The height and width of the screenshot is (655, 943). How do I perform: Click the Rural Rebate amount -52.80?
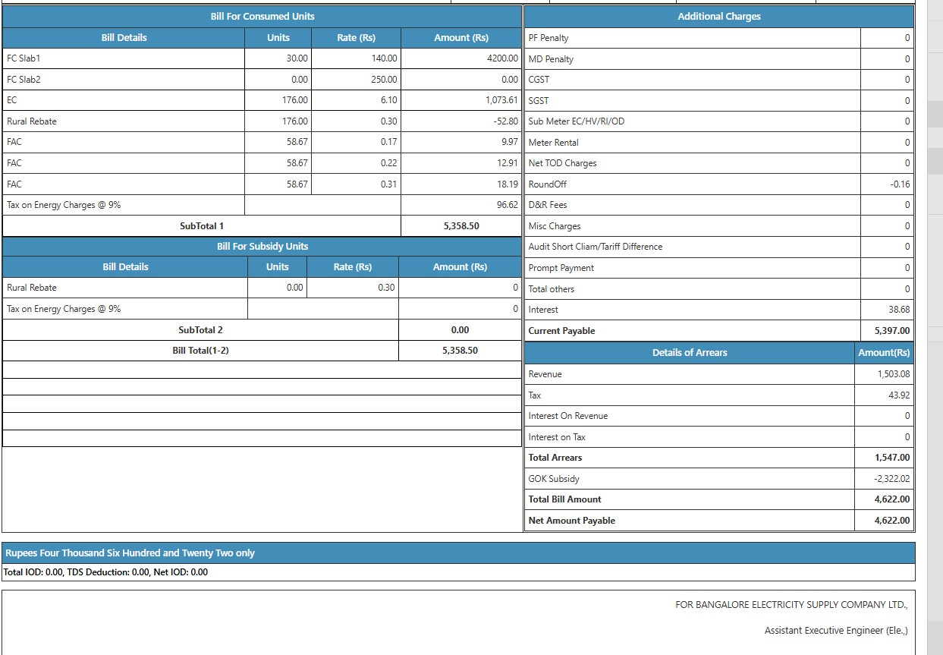(505, 121)
